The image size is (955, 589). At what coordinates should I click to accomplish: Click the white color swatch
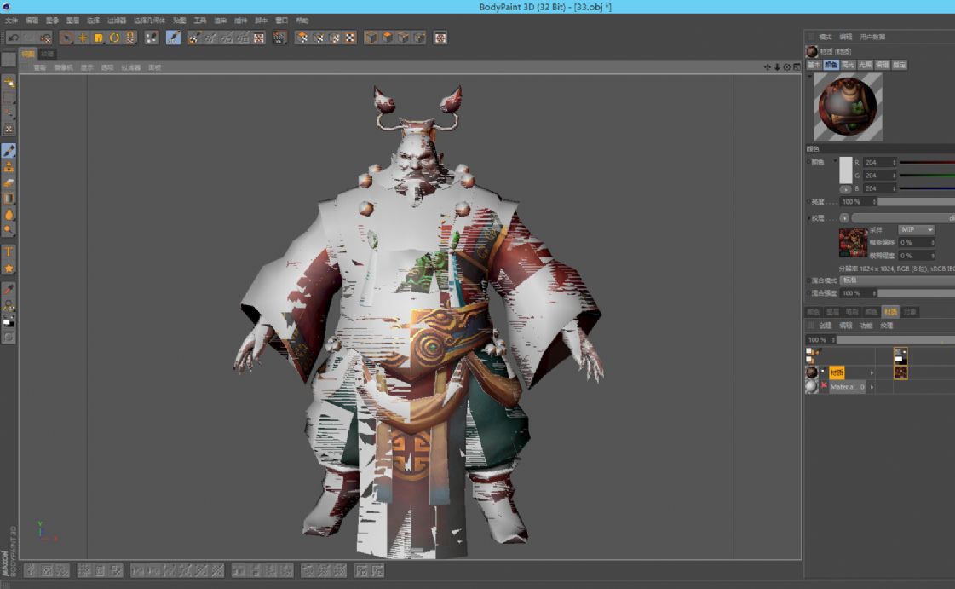coord(845,170)
